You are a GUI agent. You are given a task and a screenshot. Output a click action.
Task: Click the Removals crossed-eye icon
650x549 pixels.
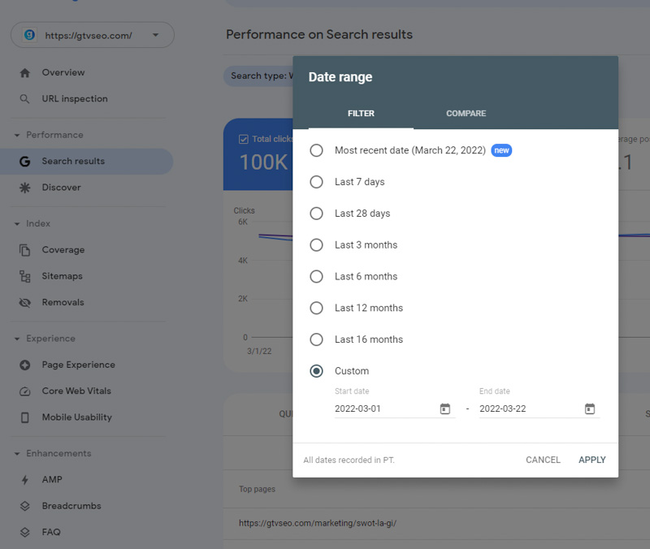(25, 302)
